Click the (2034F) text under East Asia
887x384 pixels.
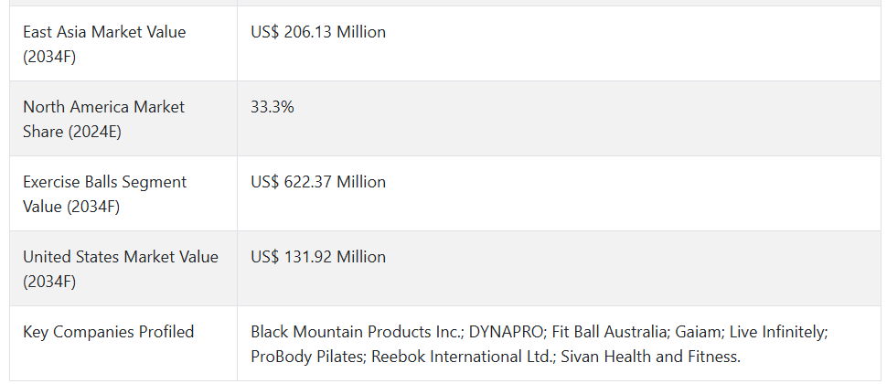point(49,57)
